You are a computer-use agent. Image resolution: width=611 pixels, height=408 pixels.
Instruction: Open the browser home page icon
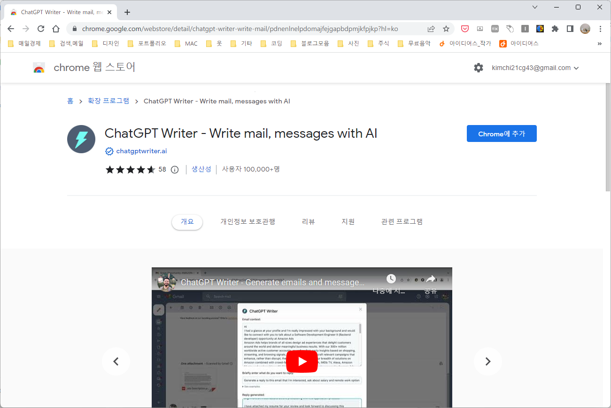(56, 29)
